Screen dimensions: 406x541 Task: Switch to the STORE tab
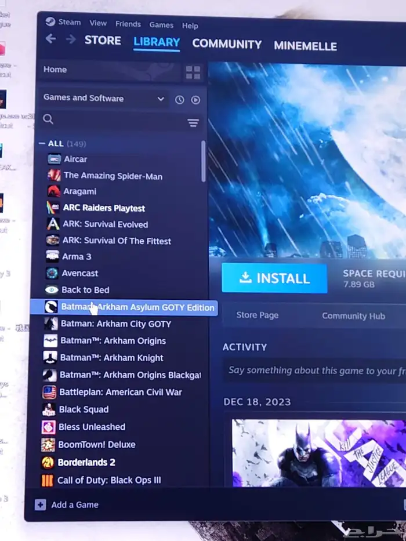(103, 40)
